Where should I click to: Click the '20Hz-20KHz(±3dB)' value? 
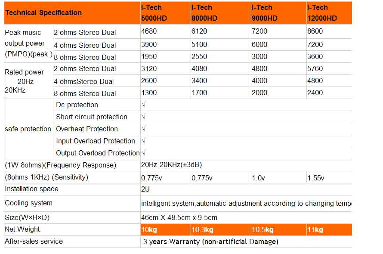click(171, 165)
